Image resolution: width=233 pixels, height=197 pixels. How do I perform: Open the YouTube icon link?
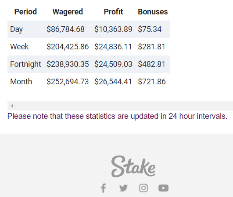[164, 188]
